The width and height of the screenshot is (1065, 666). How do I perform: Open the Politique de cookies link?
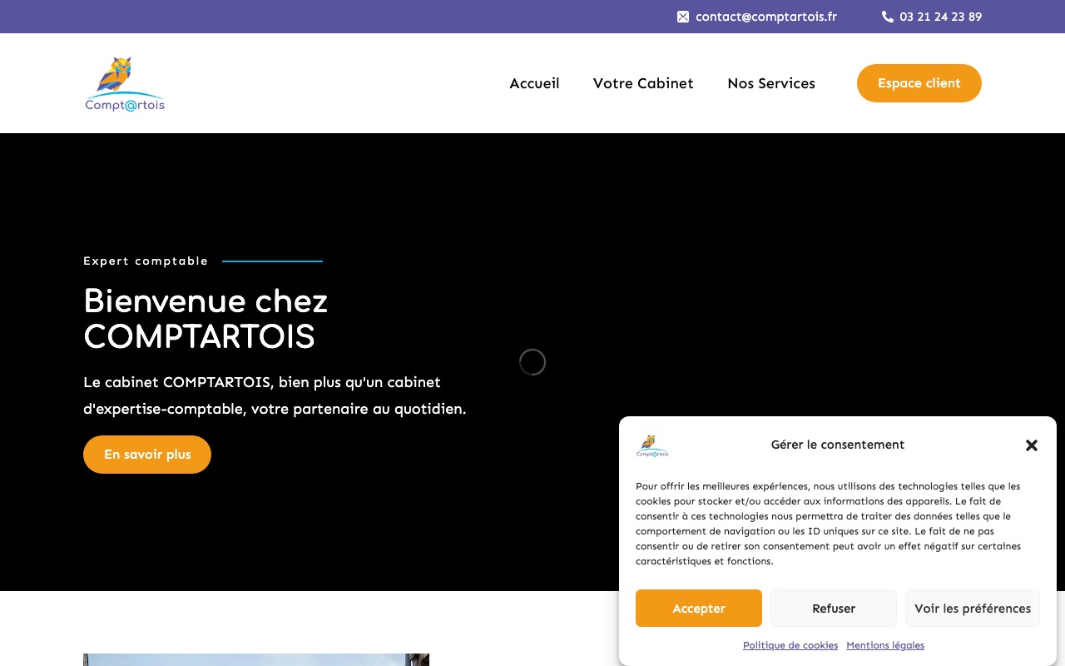(790, 645)
